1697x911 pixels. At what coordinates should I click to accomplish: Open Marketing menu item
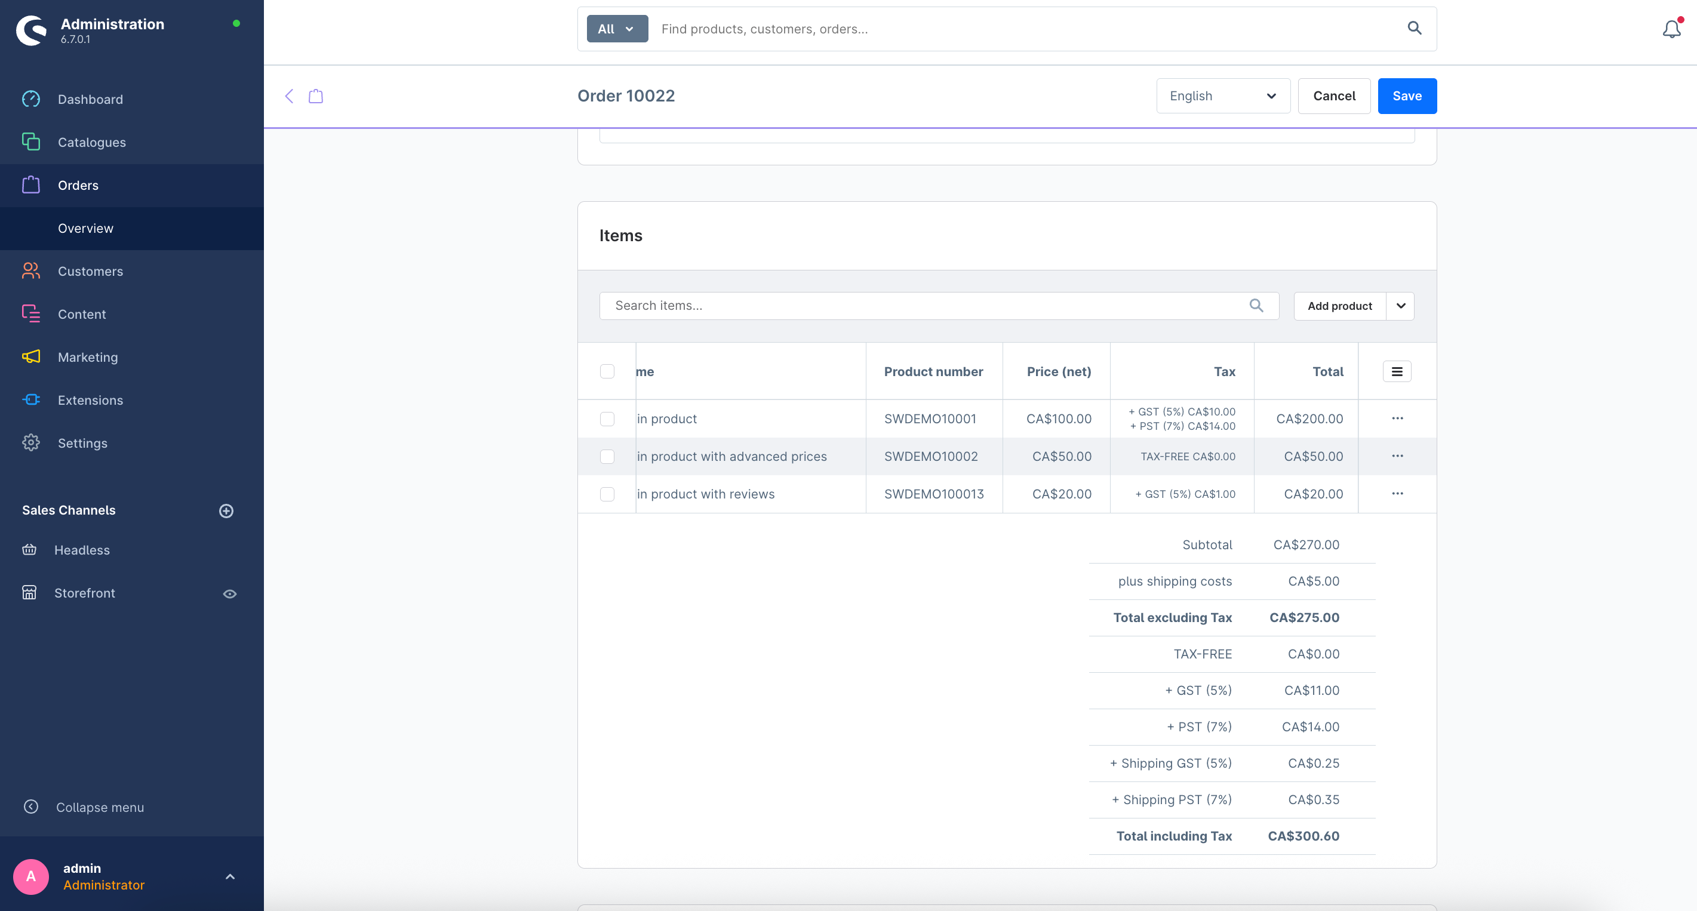(88, 357)
